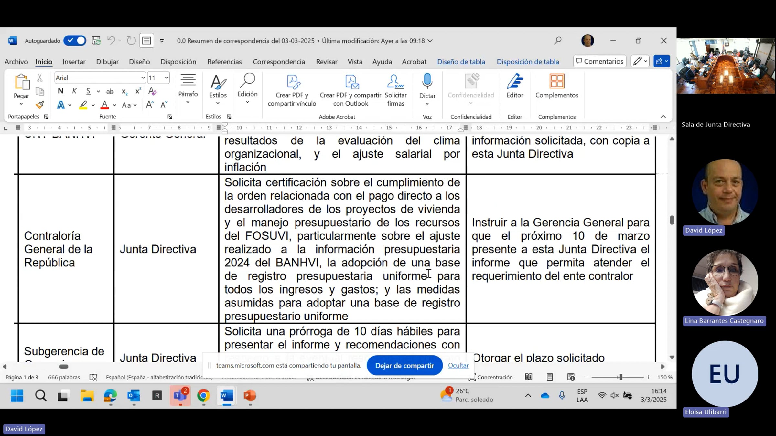Click the 150 % zoom level
Image resolution: width=776 pixels, height=436 pixels.
(665, 377)
